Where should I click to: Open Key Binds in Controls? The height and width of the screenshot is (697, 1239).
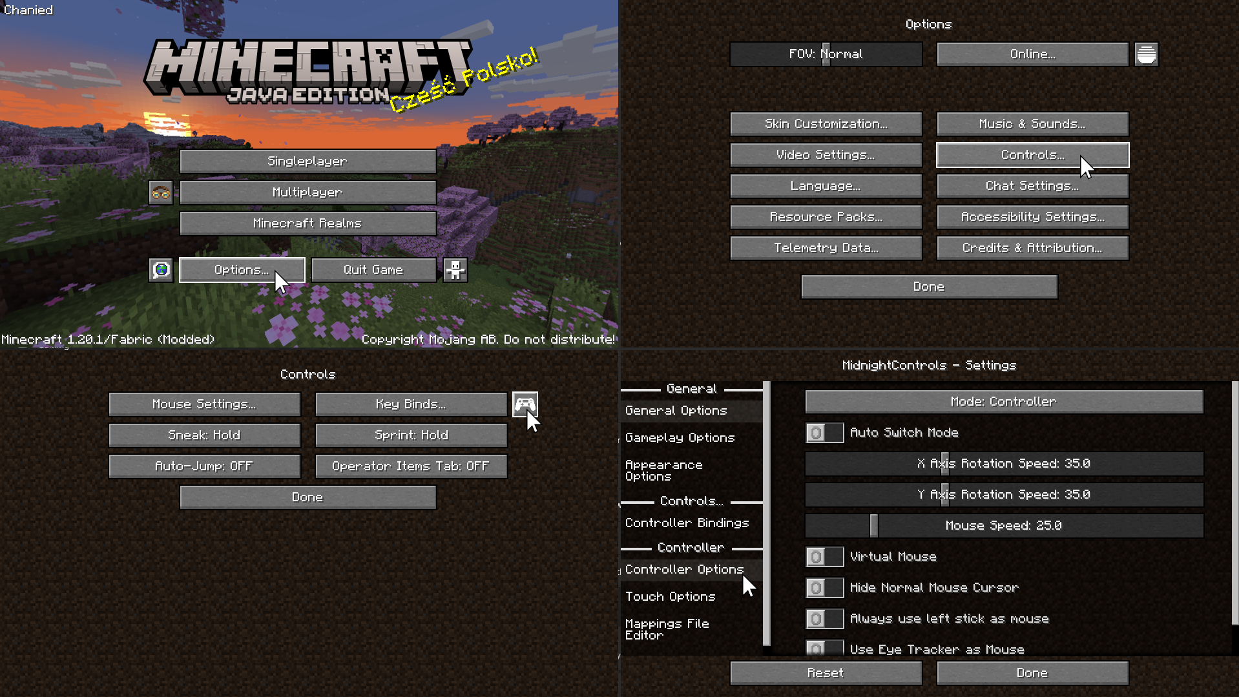click(411, 404)
